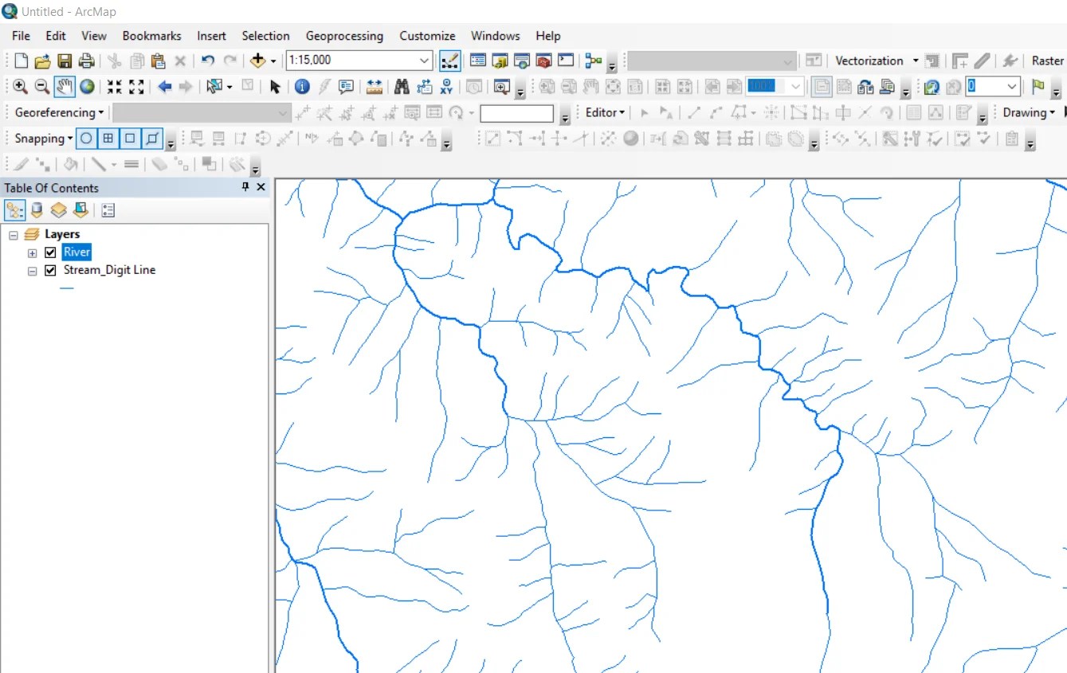Select the Go To XY tool

pos(447,87)
